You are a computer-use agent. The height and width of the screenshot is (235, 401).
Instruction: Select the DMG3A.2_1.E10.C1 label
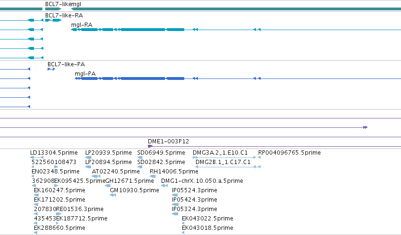(220, 153)
